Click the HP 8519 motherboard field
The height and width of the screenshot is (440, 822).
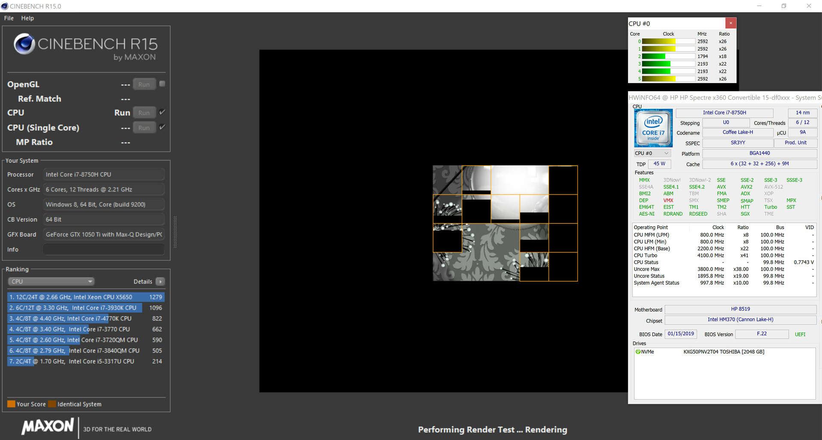740,309
